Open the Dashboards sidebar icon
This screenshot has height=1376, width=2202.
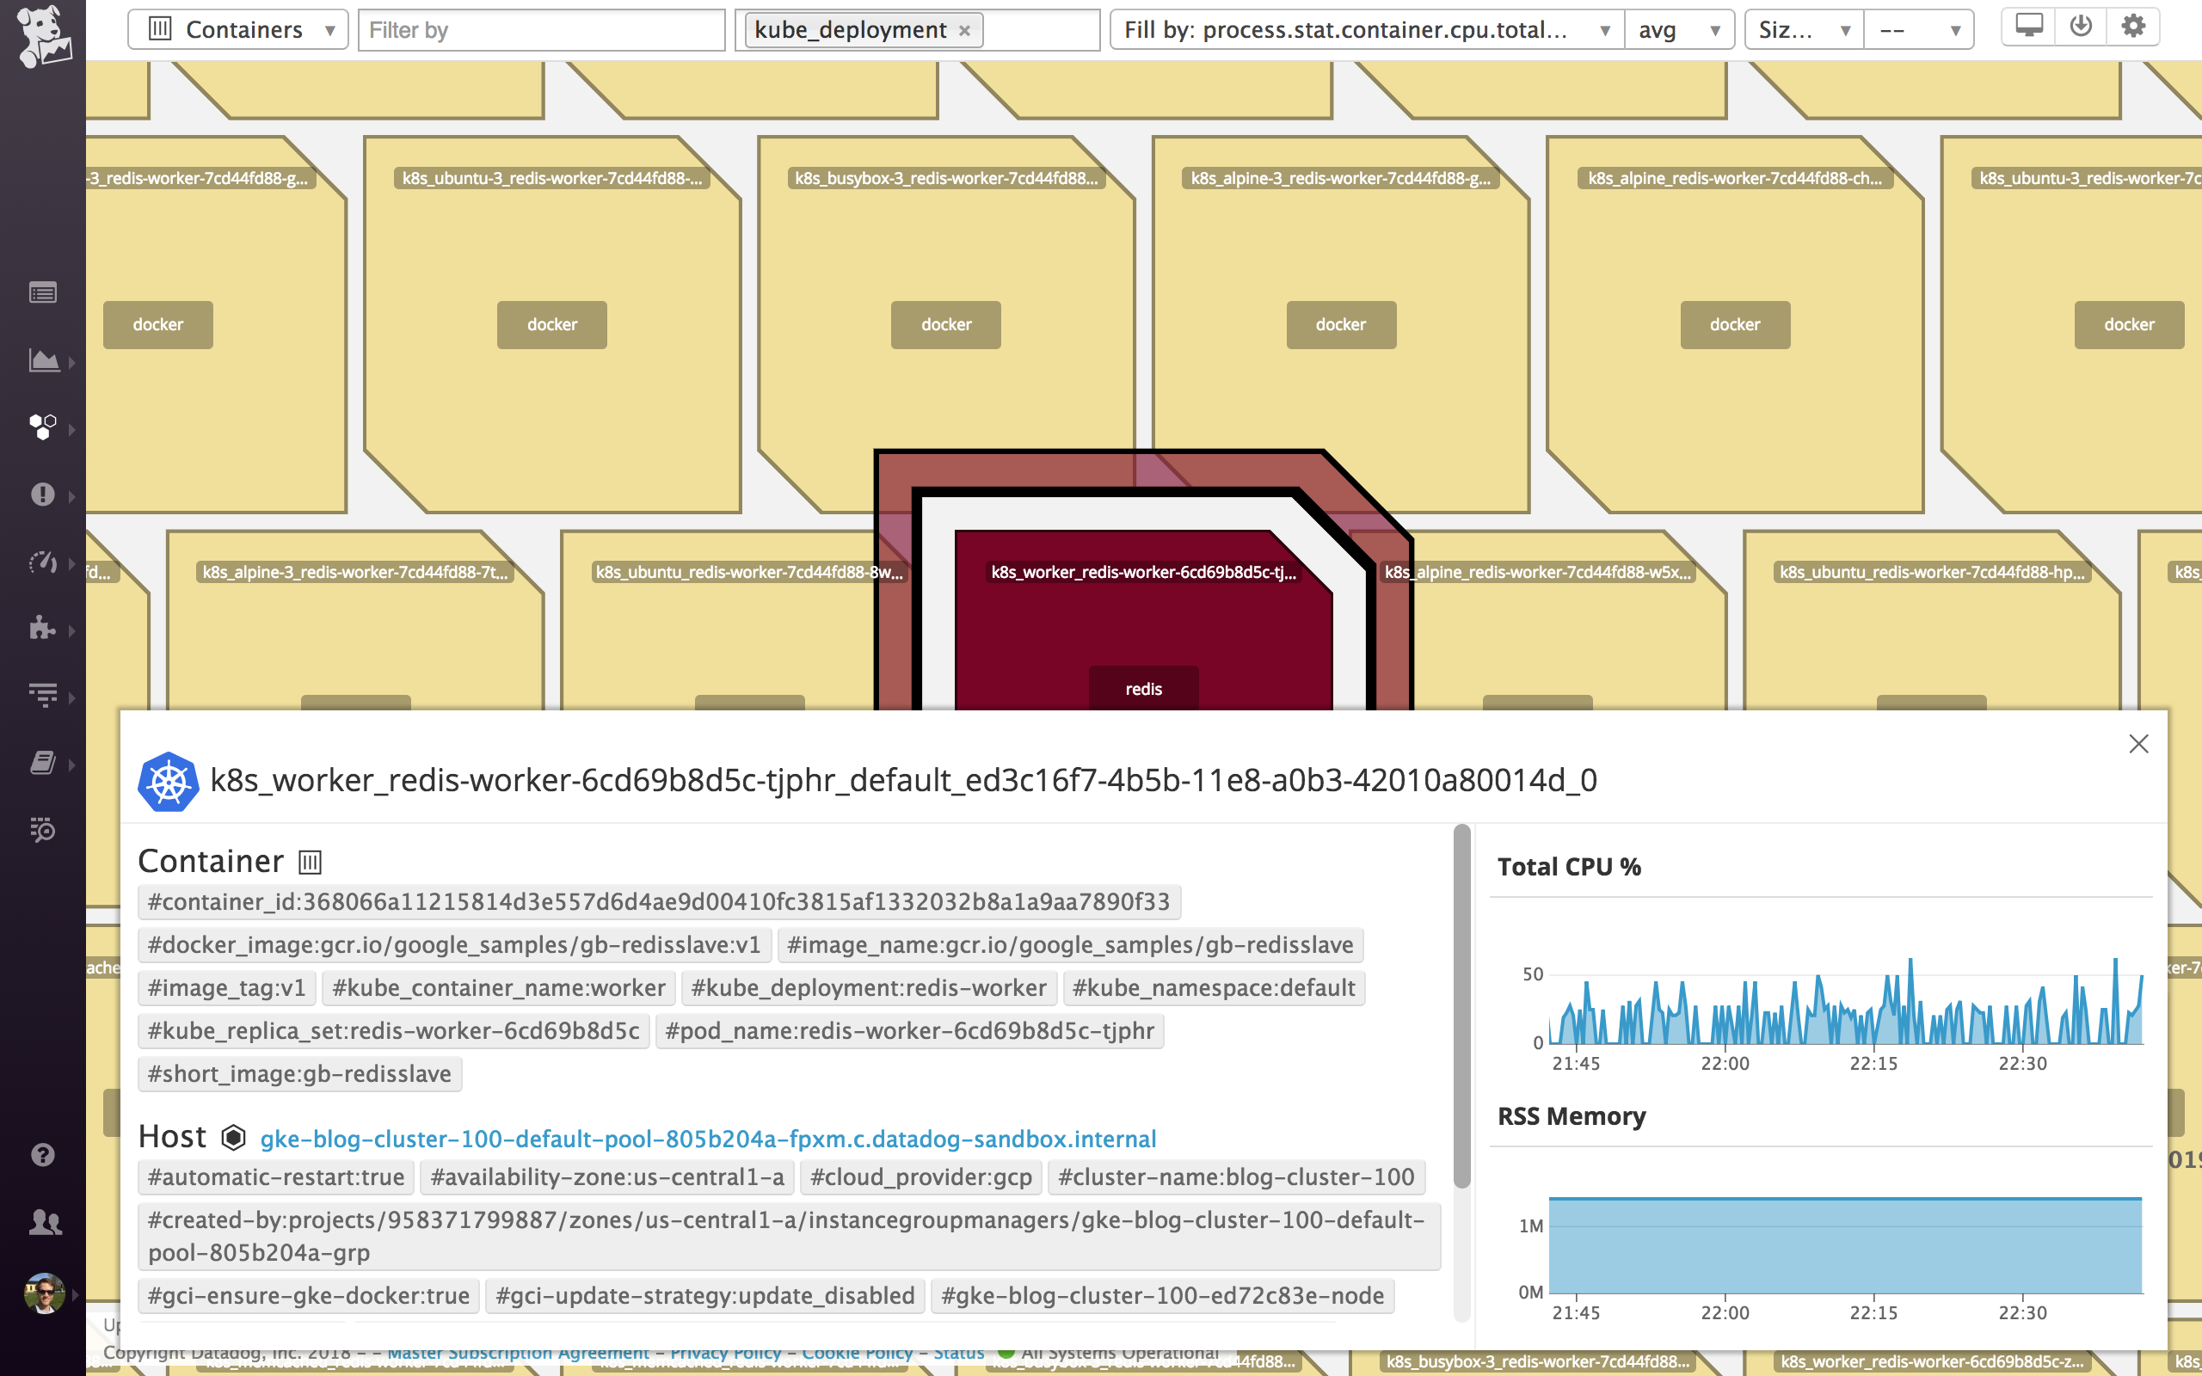(43, 293)
